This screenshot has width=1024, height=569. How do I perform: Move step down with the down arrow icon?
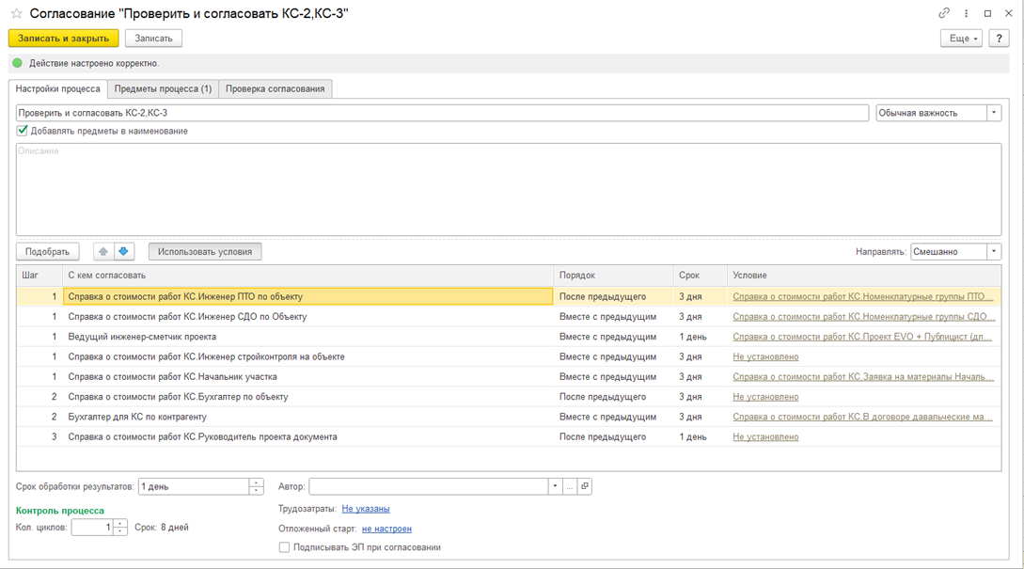pos(124,252)
